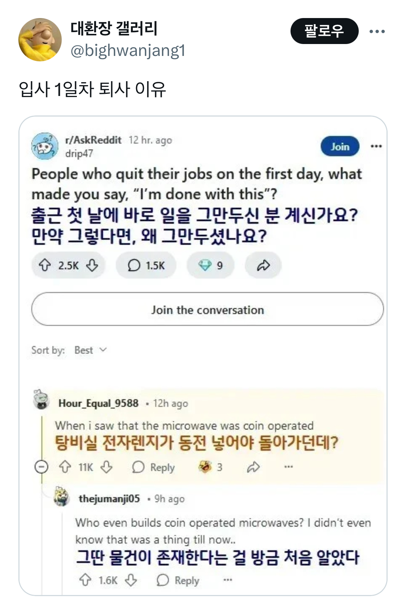Click the diamond award icon on post
The height and width of the screenshot is (608, 406).
[x=205, y=265]
